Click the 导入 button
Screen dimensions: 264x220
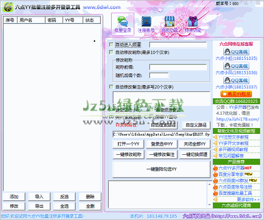pyautogui.click(x=39, y=197)
